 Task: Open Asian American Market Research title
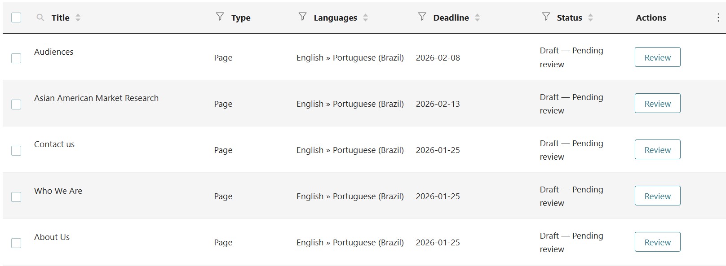pos(96,98)
